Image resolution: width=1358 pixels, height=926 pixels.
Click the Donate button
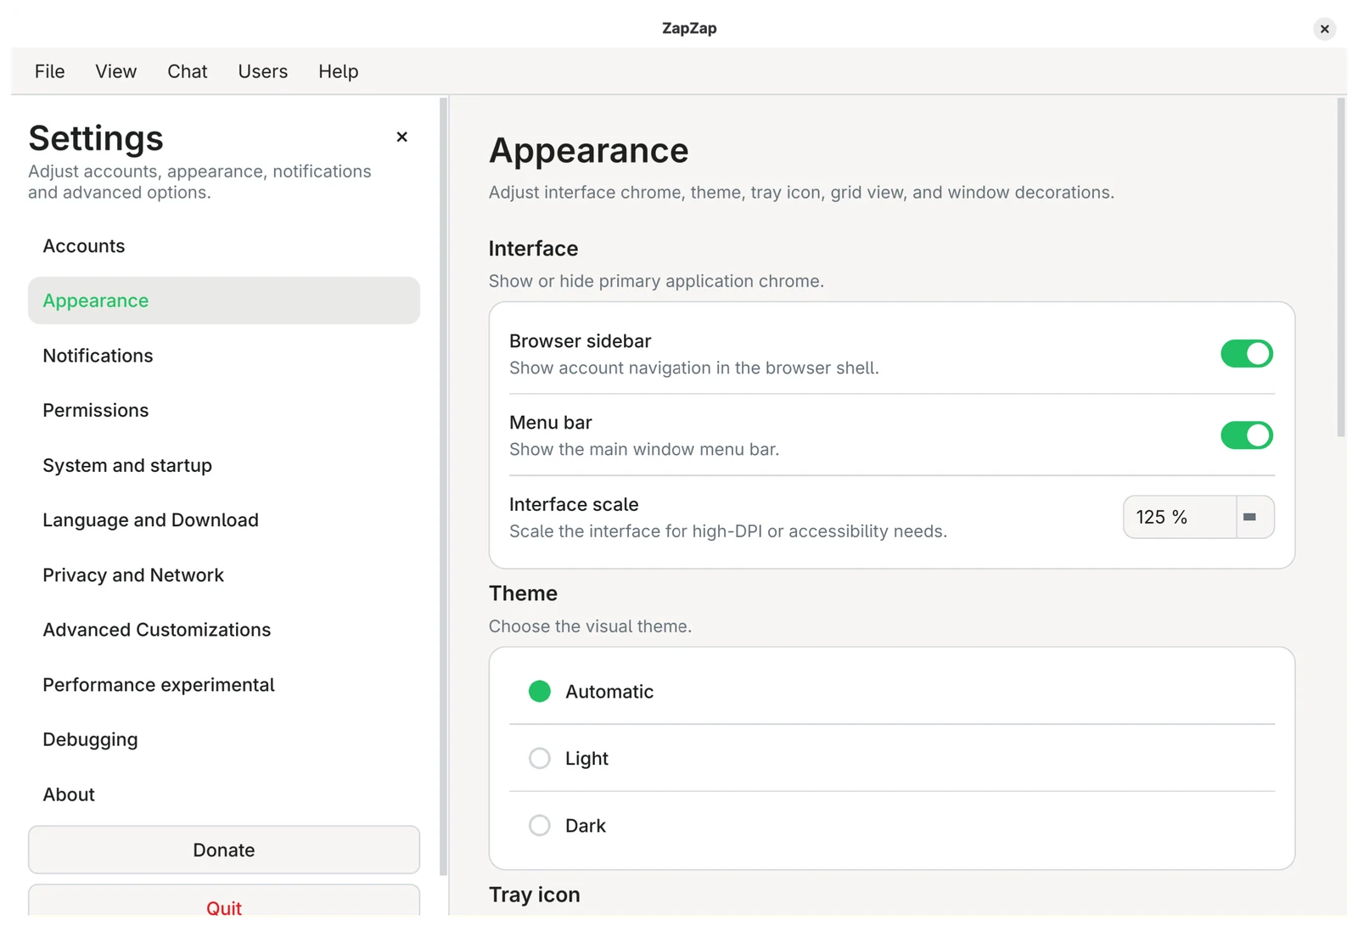tap(224, 850)
